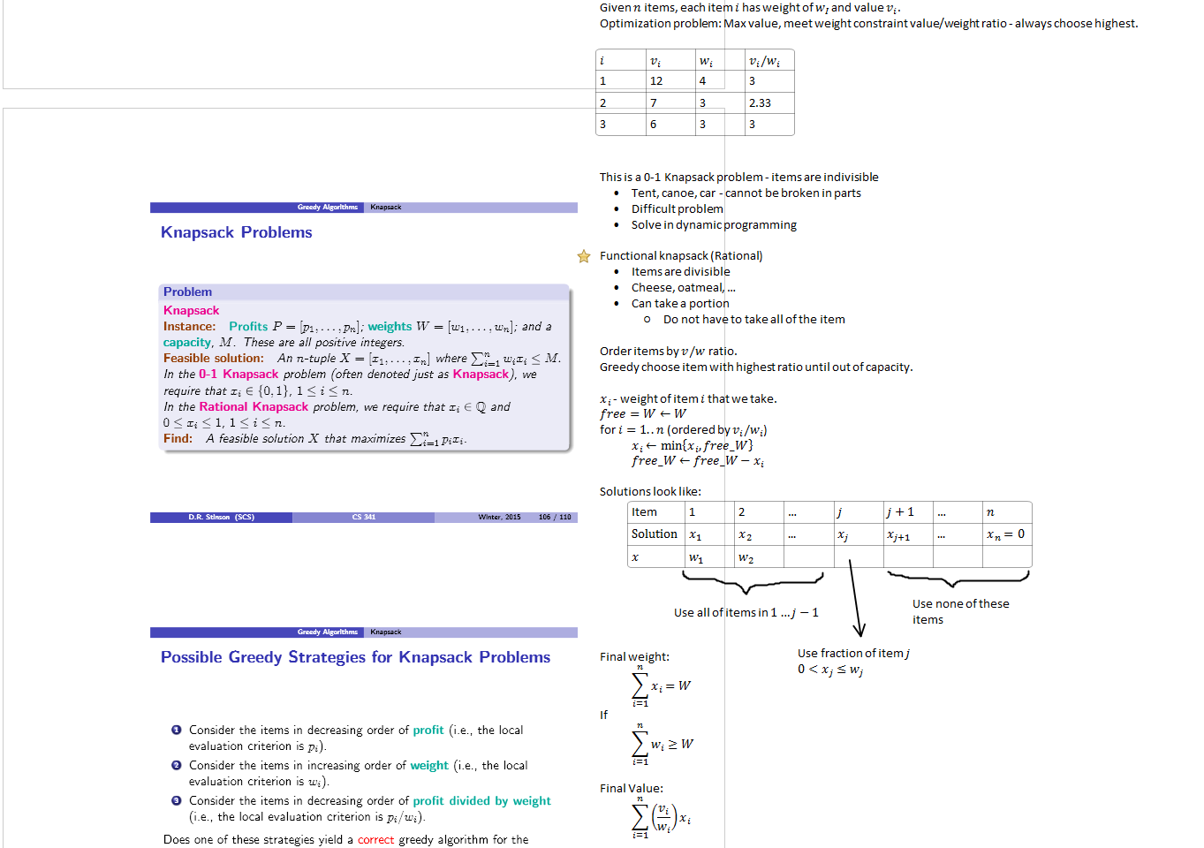Click the note 'Use all of items in 1 ... j − 1'
This screenshot has height=848, width=1204.
click(746, 613)
